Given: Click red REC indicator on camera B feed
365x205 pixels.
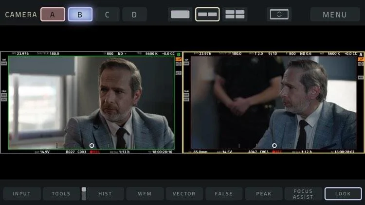Looking at the screenshot, I should click(95, 152).
